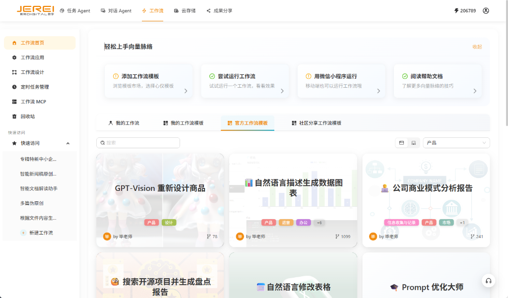
Task: Open 根据文件内容生... quick access item
Action: point(38,218)
